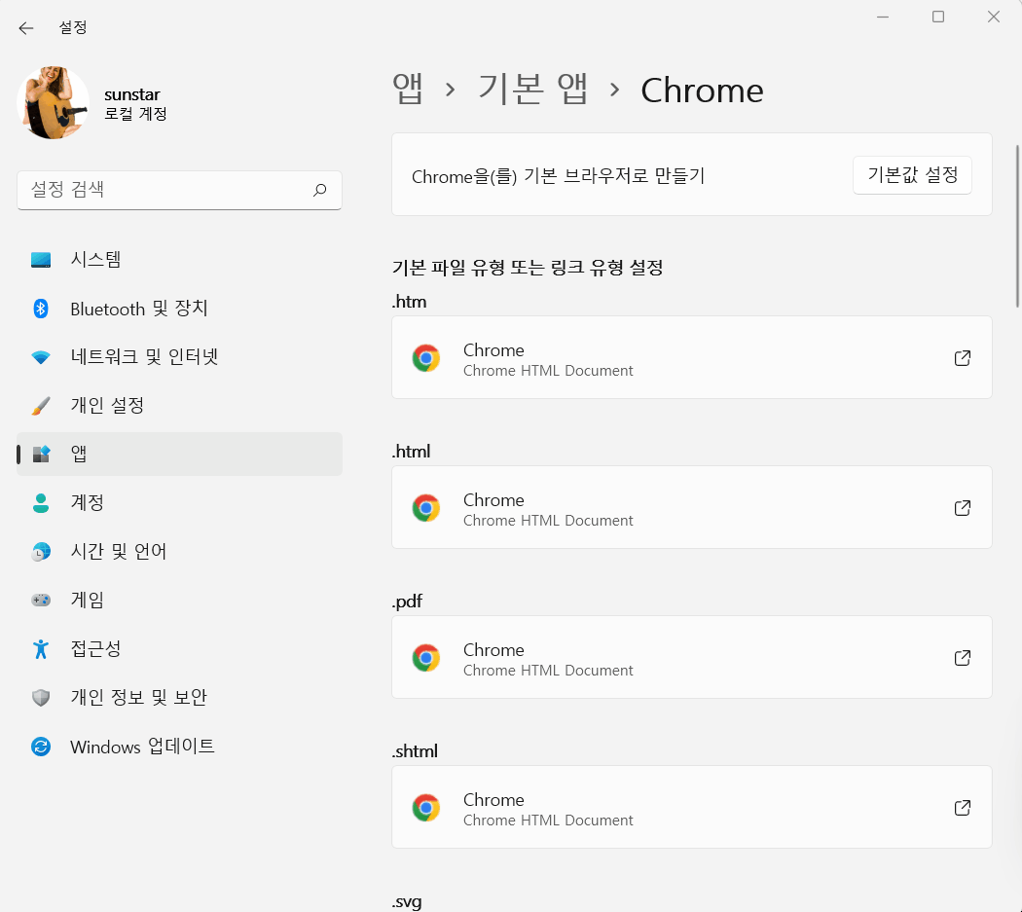The width and height of the screenshot is (1022, 912).
Task: Open 기본 앱 from the breadcrumb
Action: 533,89
